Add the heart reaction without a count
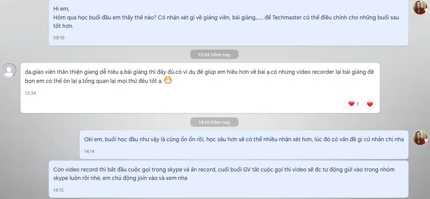The height and width of the screenshot is (199, 430). click(370, 104)
